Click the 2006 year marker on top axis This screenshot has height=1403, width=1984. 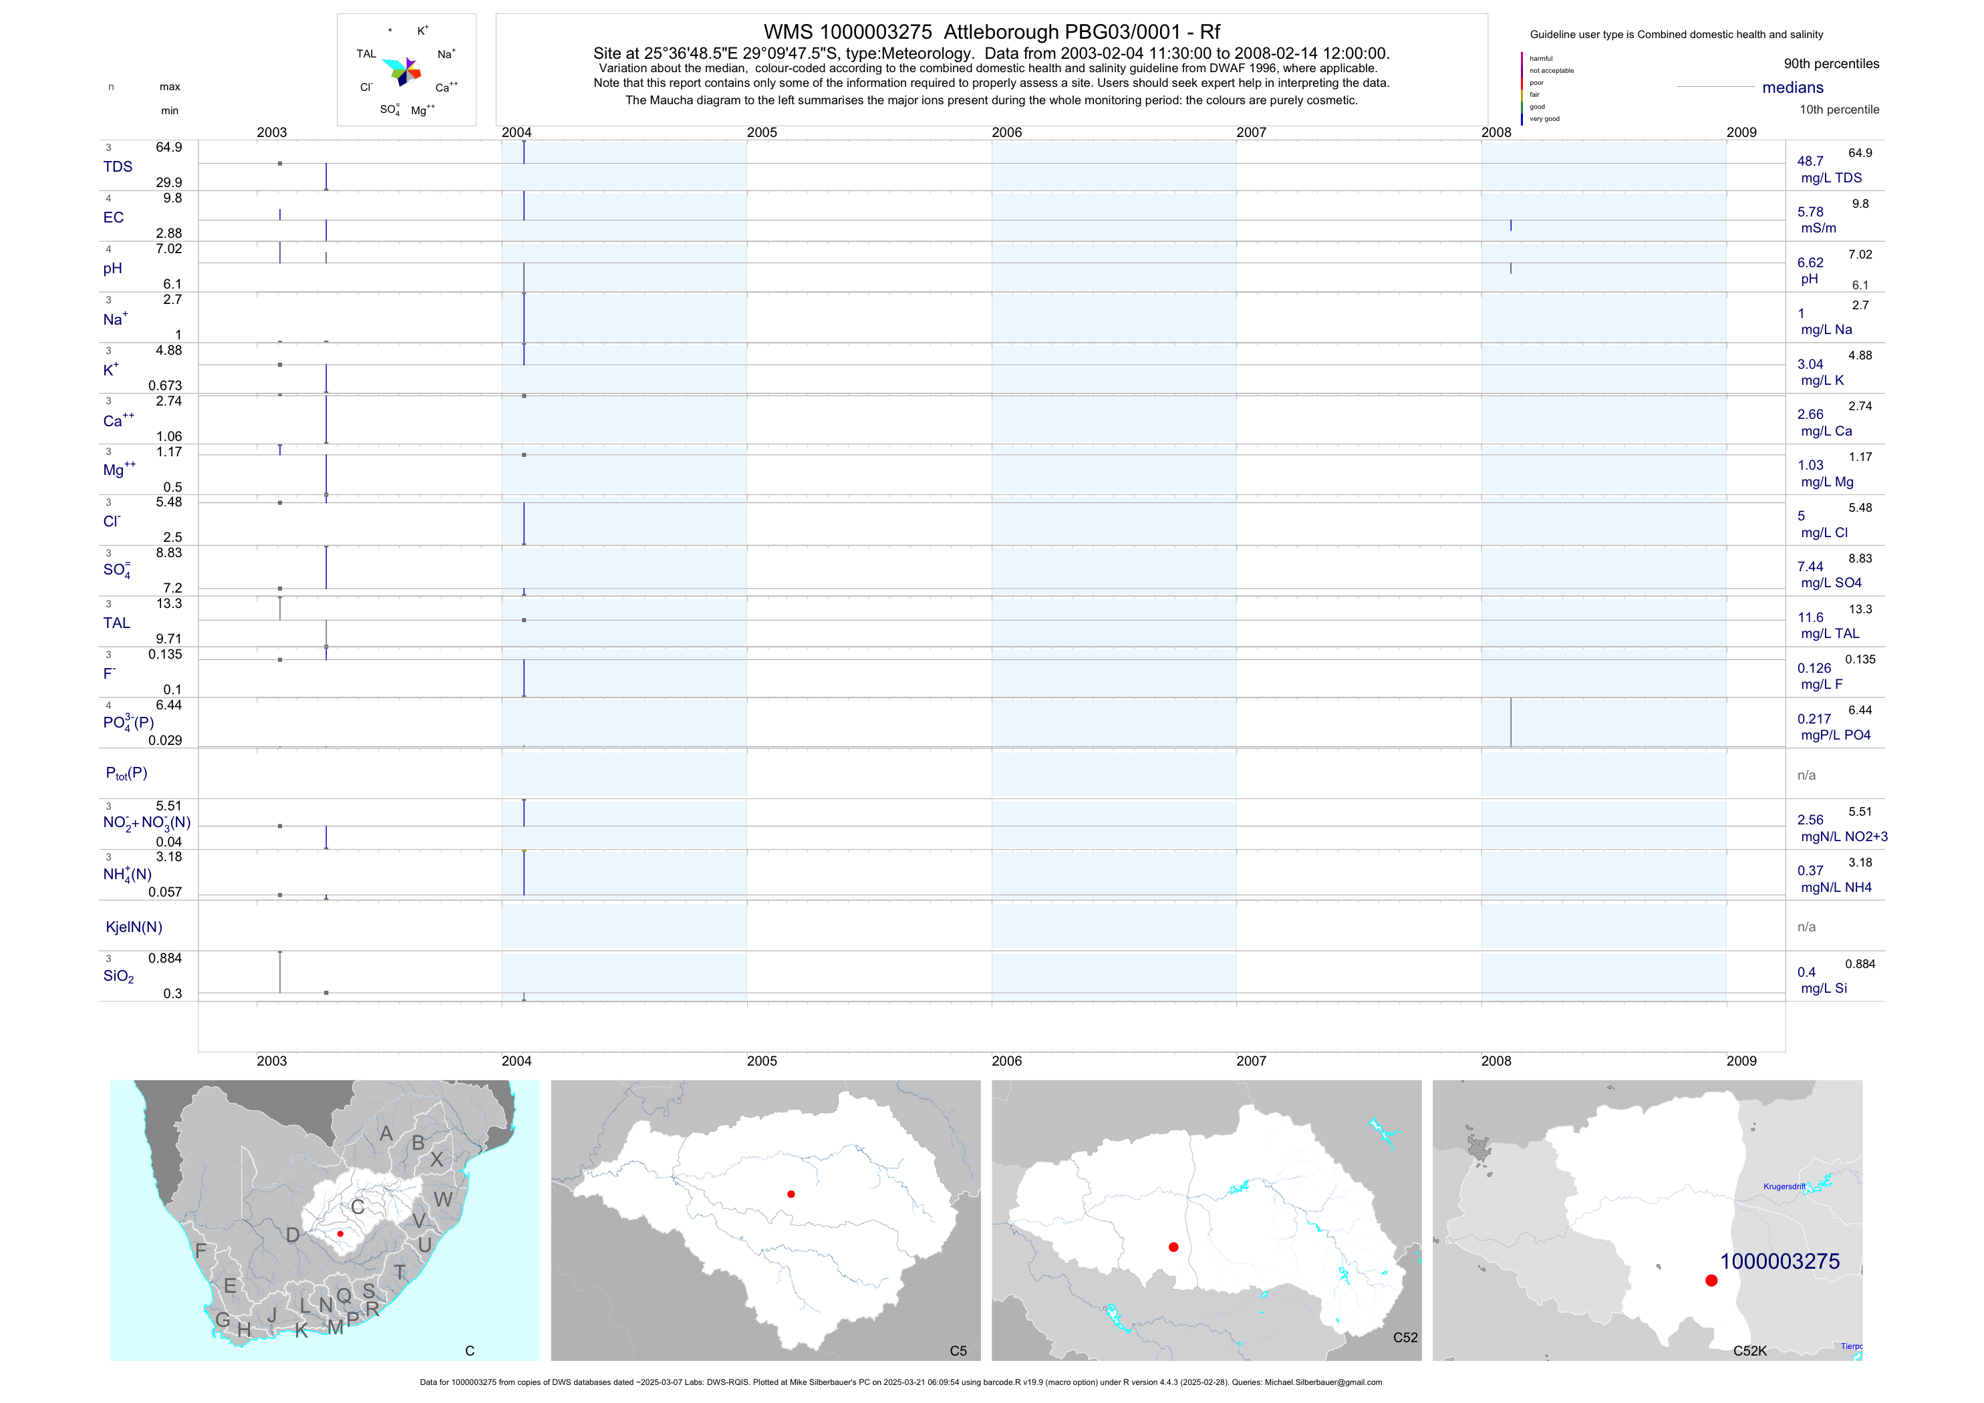tap(1006, 132)
